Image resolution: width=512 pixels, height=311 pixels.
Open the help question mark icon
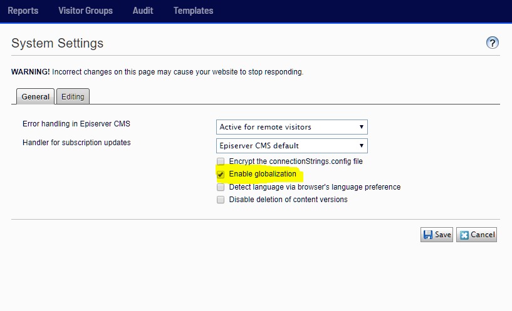[493, 43]
